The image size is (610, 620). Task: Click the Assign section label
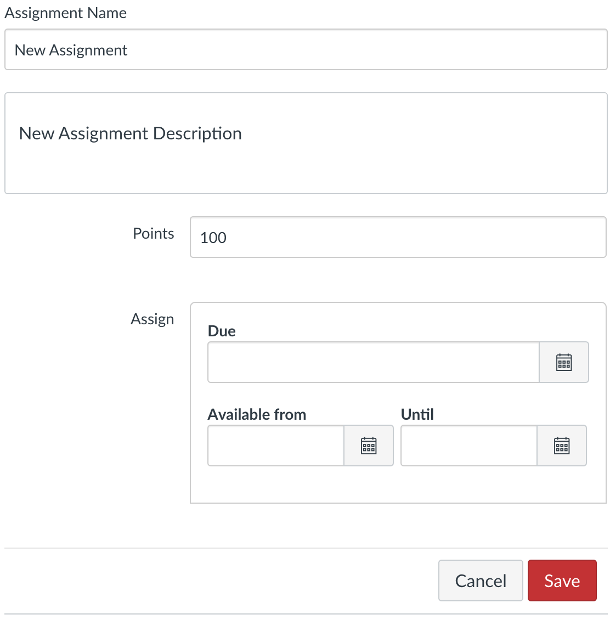click(152, 319)
